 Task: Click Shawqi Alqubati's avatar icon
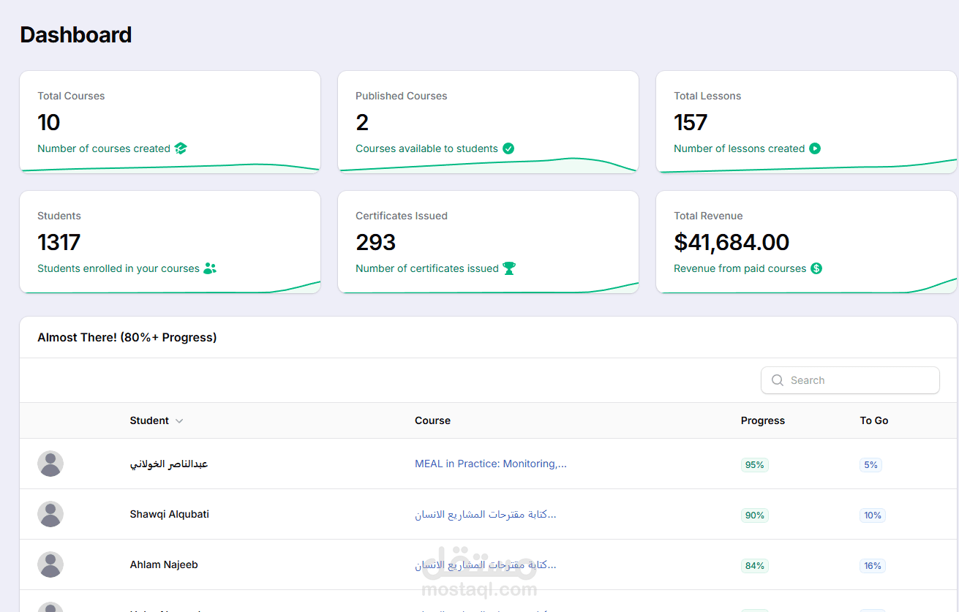point(50,514)
